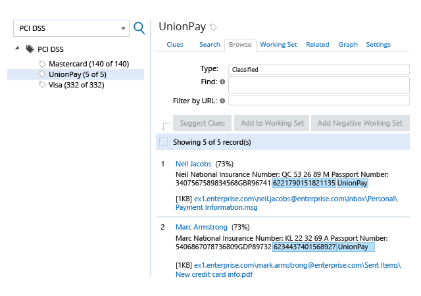421x296 pixels.
Task: Select the Browse tab
Action: (240, 45)
